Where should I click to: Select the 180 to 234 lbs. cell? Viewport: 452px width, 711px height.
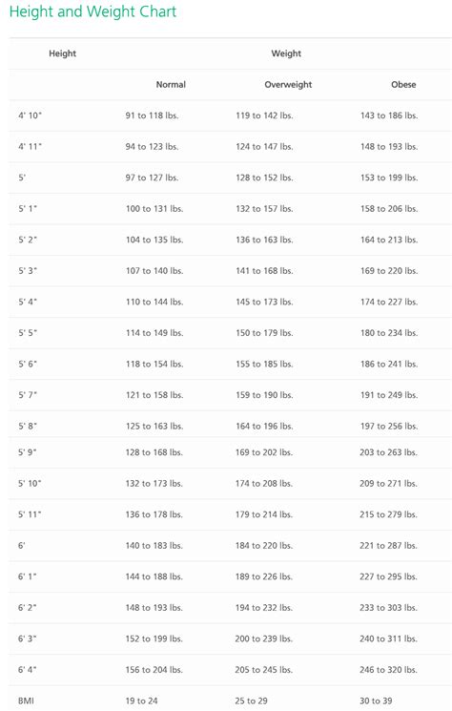point(389,333)
